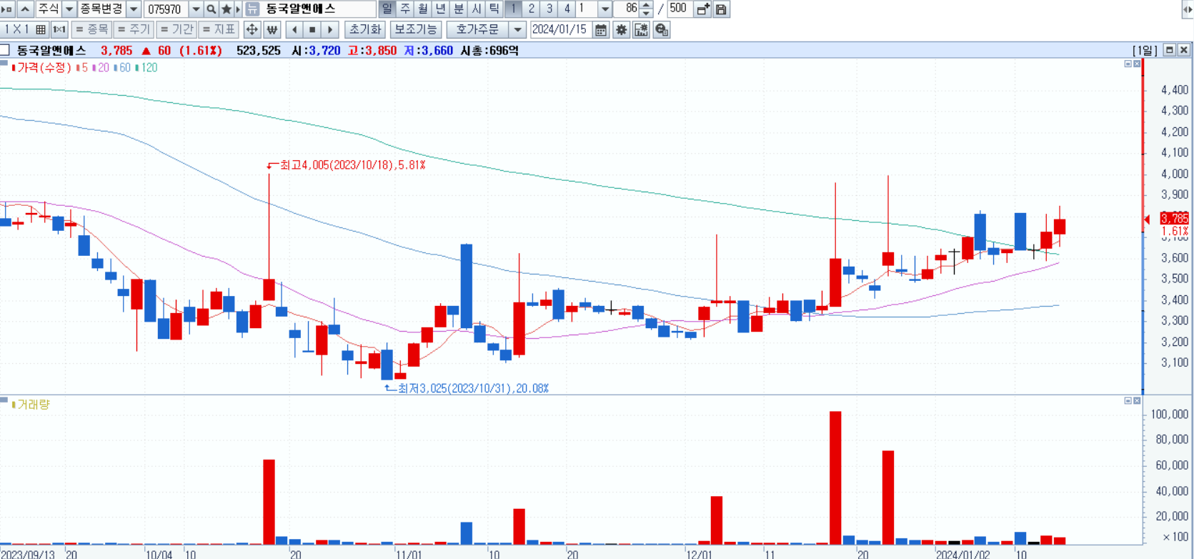Click the 60-day moving average legend
1194x559 pixels.
click(122, 68)
